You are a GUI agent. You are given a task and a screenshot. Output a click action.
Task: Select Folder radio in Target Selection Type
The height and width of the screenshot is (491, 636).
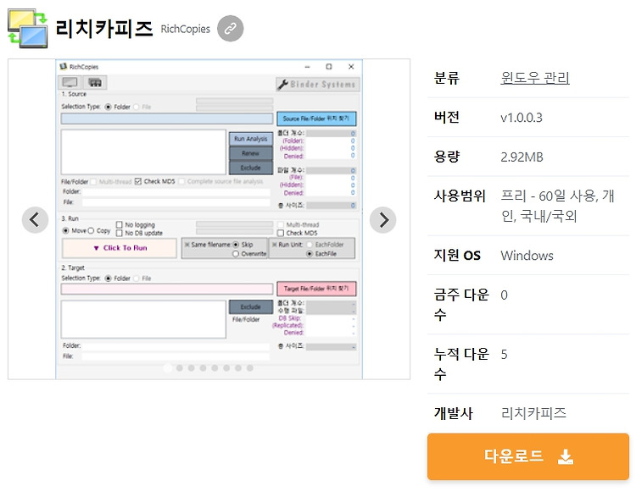(108, 279)
